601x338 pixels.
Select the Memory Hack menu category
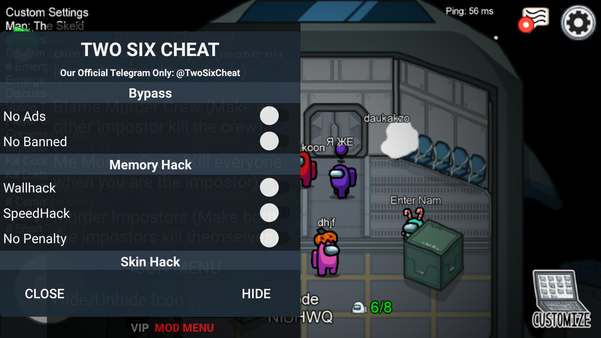tap(150, 164)
